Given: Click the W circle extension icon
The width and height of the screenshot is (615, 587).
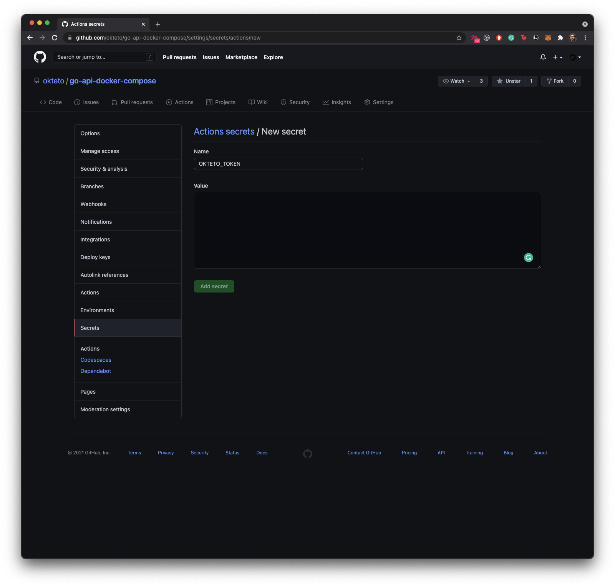Looking at the screenshot, I should tap(536, 38).
